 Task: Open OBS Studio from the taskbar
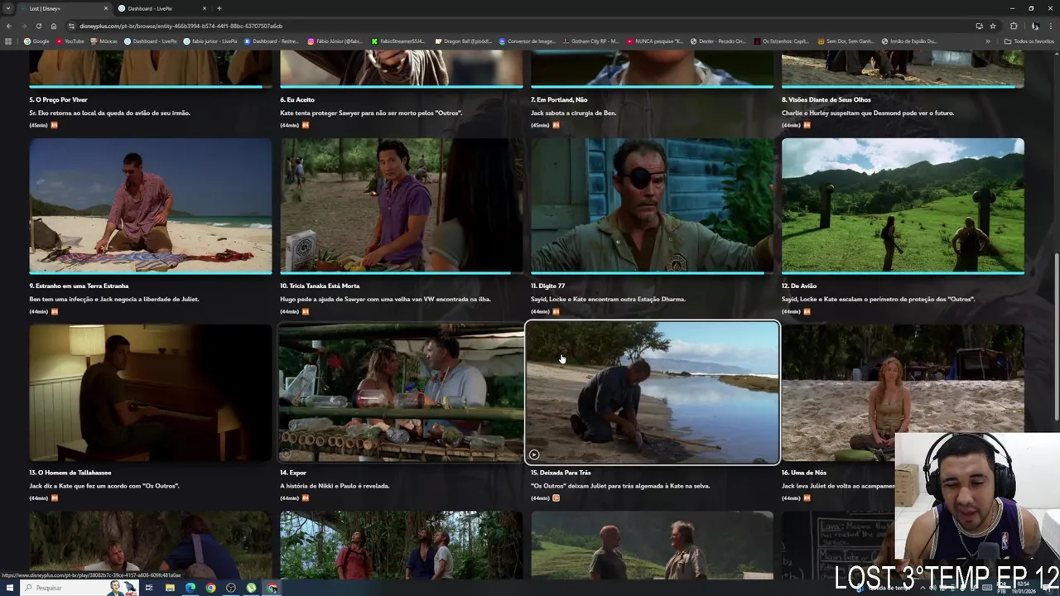[x=231, y=588]
